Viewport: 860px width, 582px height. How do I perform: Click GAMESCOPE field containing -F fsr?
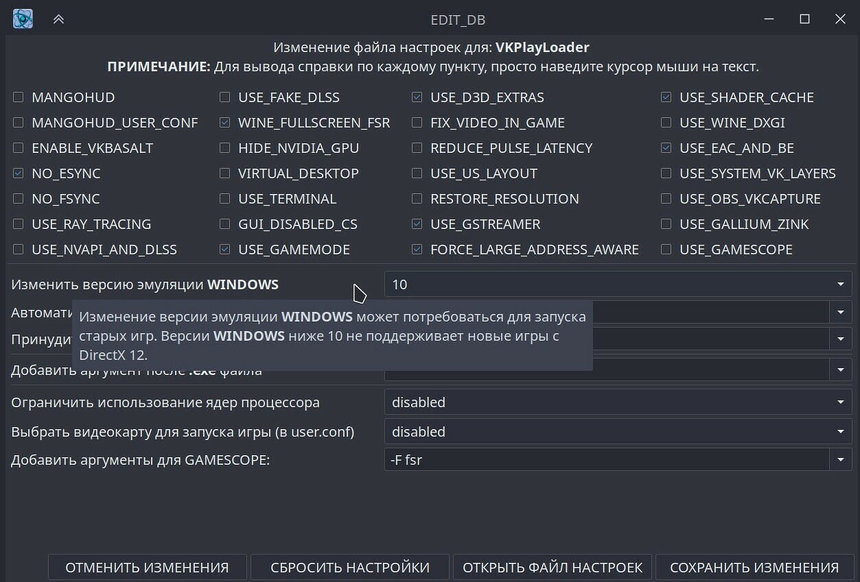(x=607, y=460)
